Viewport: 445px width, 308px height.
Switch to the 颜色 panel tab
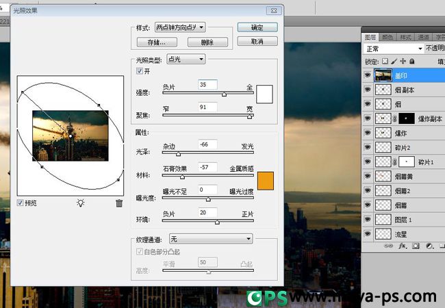point(387,37)
